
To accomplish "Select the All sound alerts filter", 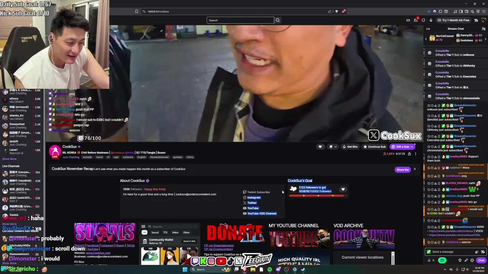I will (x=144, y=233).
